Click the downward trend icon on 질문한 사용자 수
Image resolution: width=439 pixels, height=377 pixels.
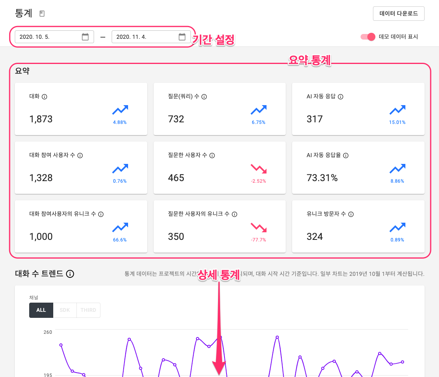tap(259, 169)
